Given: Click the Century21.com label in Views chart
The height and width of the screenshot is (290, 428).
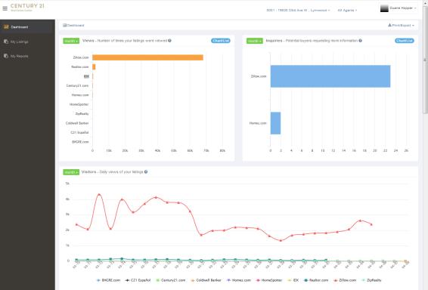Looking at the screenshot, I should pyautogui.click(x=78, y=85).
